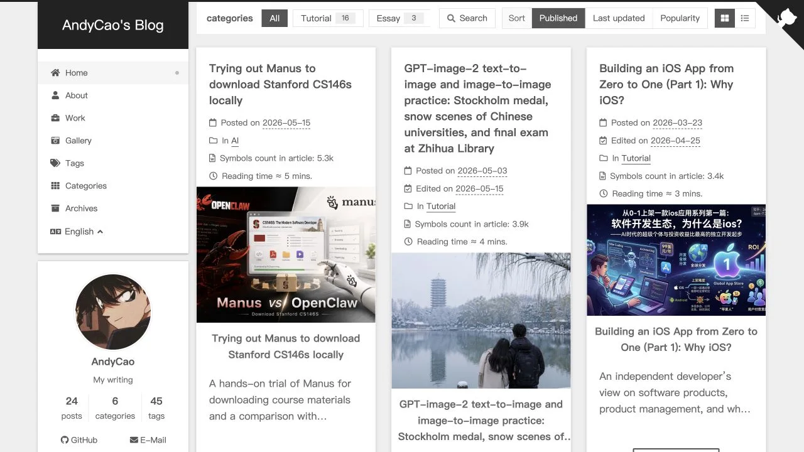Open the About page
This screenshot has height=452, width=804.
pos(113,95)
